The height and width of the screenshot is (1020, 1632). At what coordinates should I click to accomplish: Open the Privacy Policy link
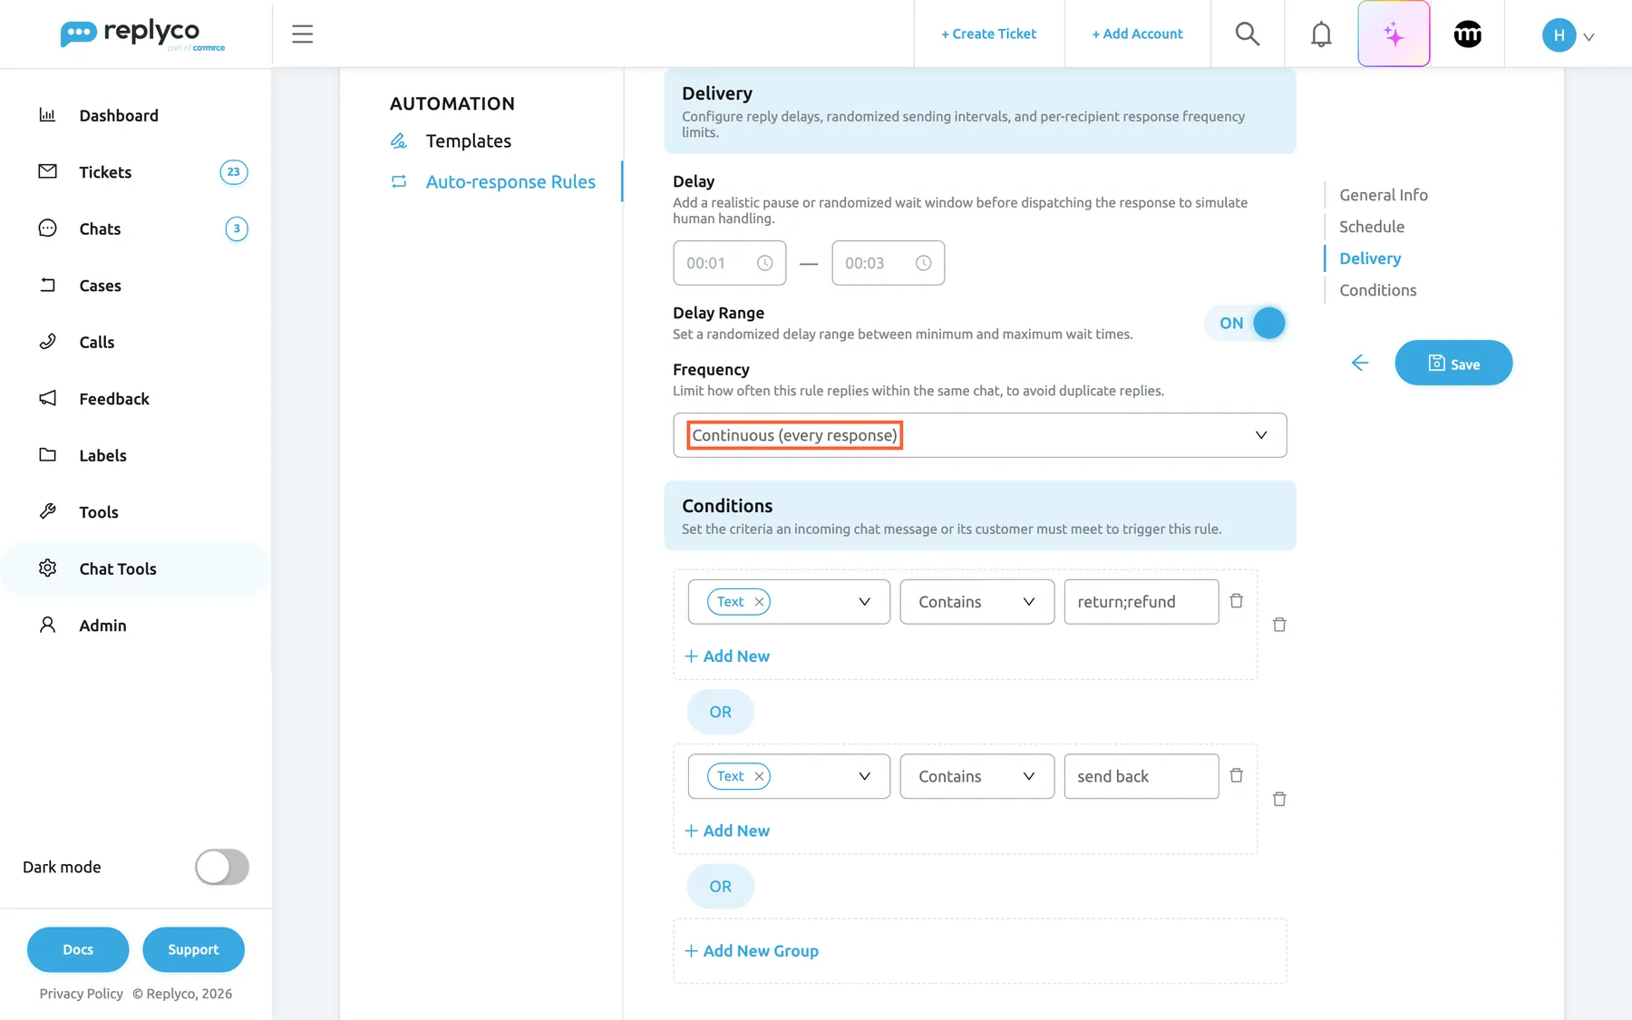(x=81, y=994)
